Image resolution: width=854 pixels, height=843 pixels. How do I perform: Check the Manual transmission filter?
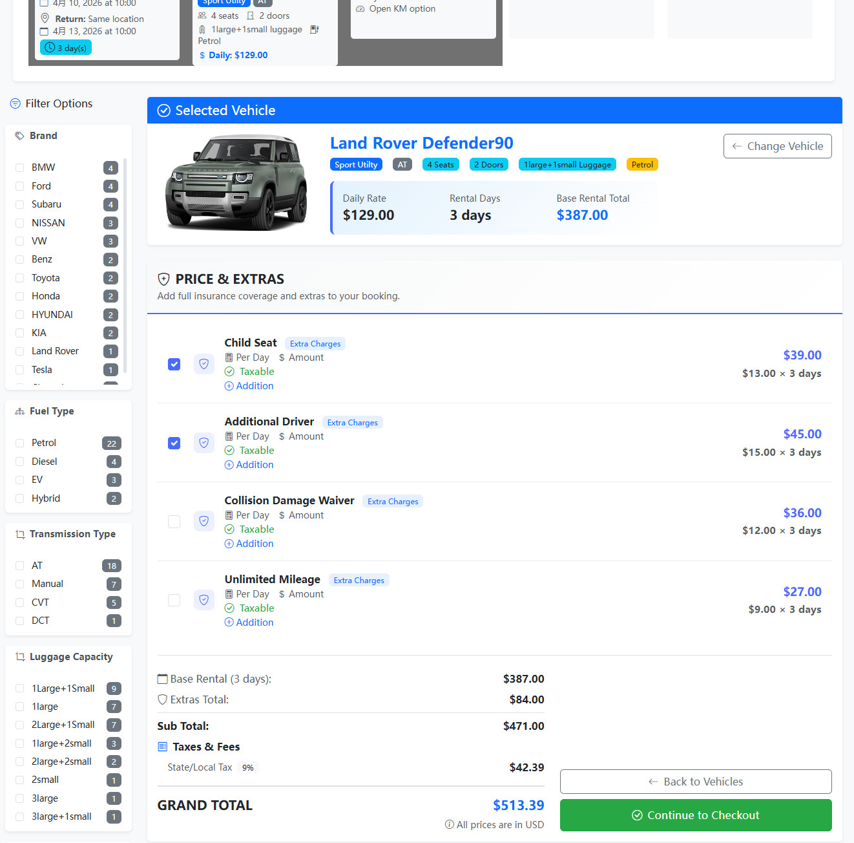(x=19, y=584)
